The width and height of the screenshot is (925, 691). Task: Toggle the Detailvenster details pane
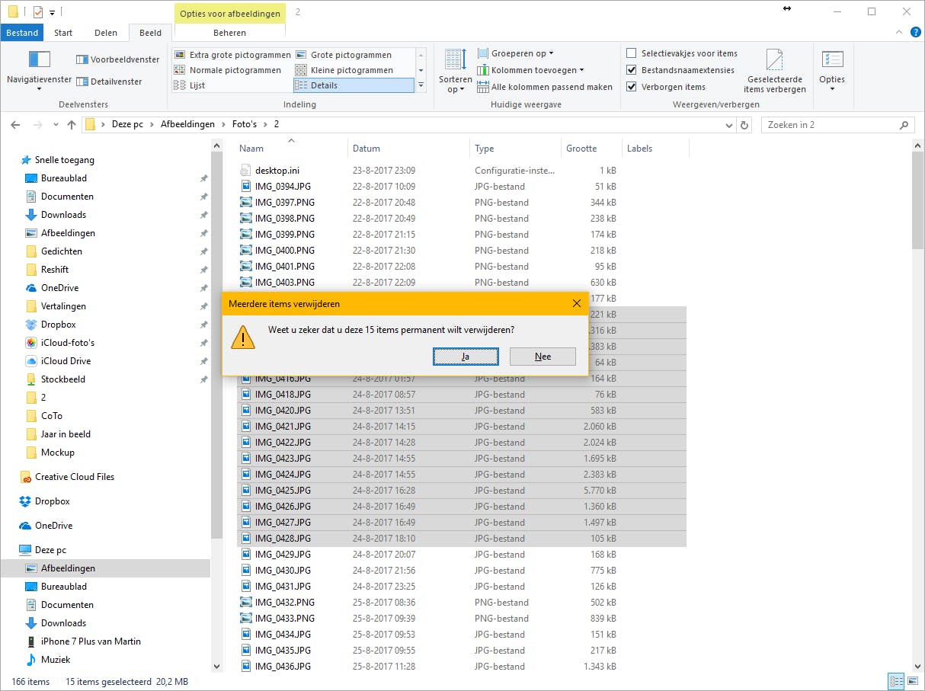coord(109,82)
